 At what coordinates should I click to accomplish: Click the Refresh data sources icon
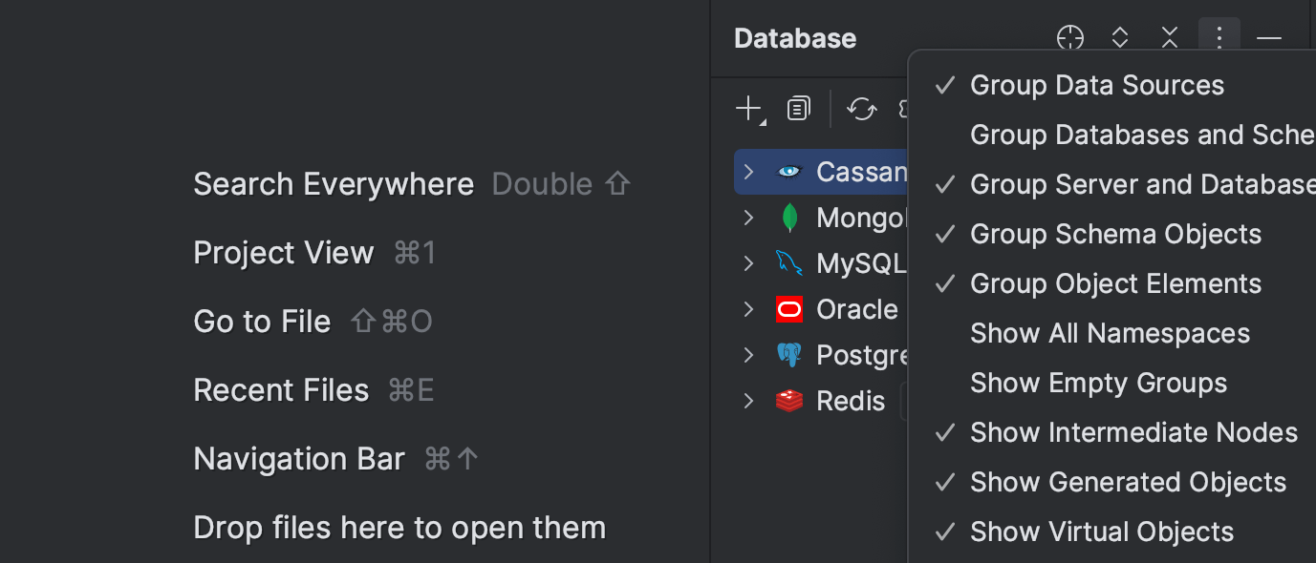pyautogui.click(x=861, y=108)
